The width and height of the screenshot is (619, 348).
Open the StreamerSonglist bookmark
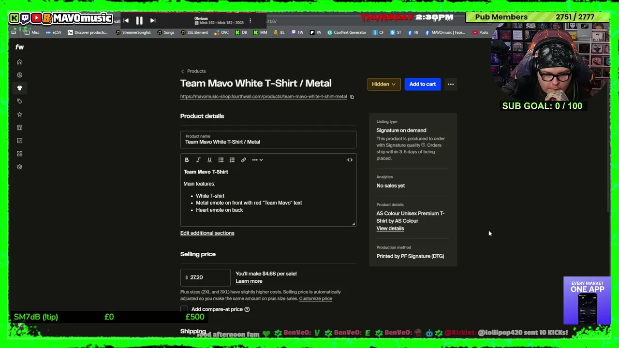click(133, 32)
